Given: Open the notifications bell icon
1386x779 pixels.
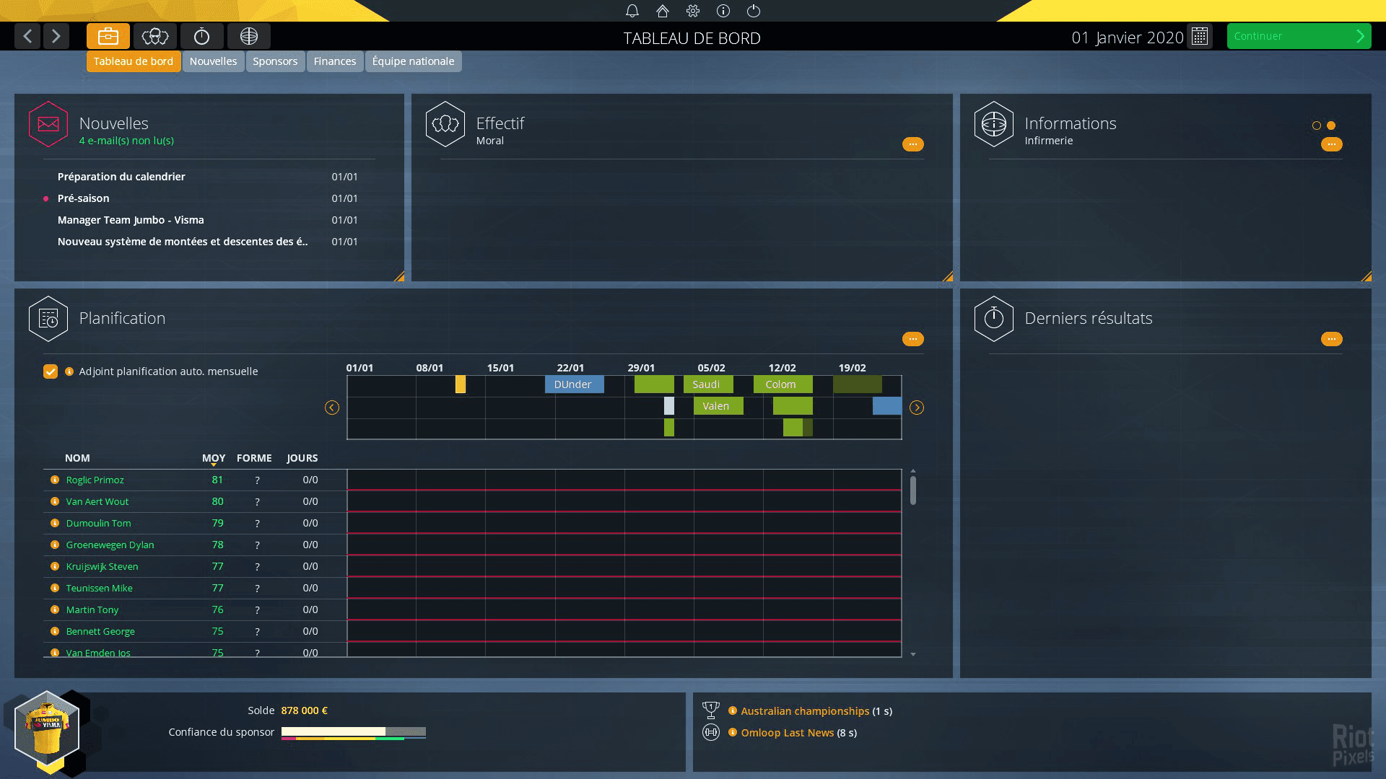Looking at the screenshot, I should [633, 11].
